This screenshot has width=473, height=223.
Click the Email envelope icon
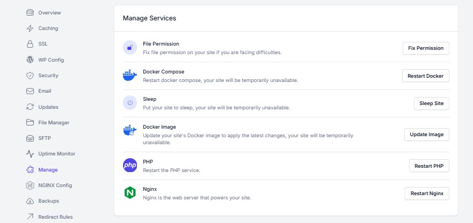pyautogui.click(x=30, y=91)
